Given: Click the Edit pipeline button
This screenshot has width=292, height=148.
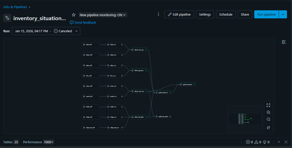Looking at the screenshot, I should [179, 14].
